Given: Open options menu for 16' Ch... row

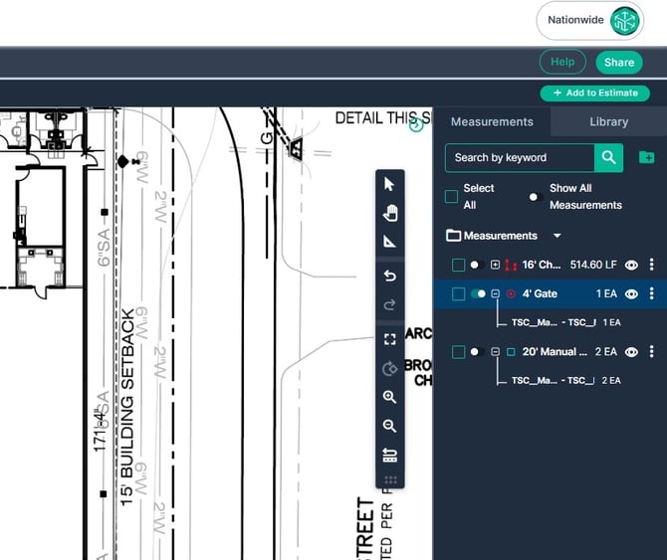Looking at the screenshot, I should pyautogui.click(x=651, y=265).
